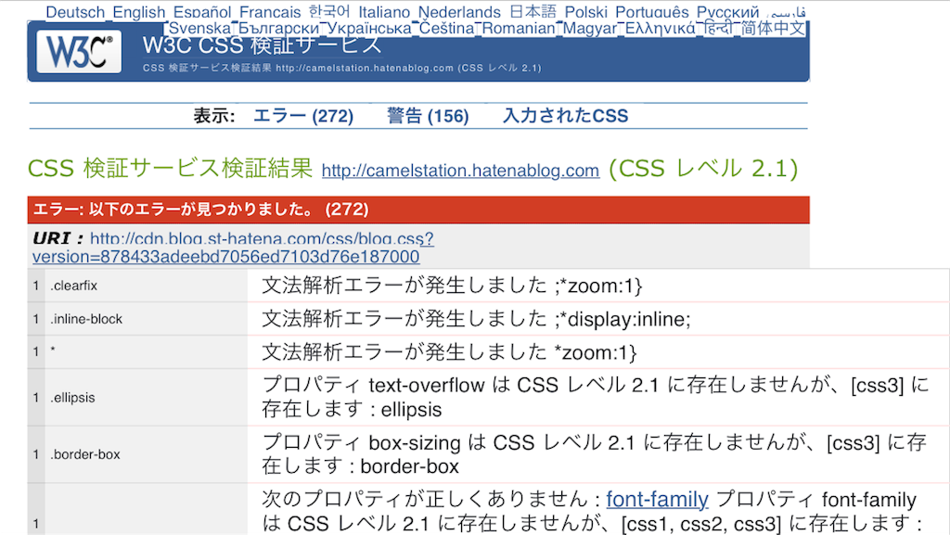Jump to 入力されたCSS section
The height and width of the screenshot is (535, 950).
[x=565, y=116]
